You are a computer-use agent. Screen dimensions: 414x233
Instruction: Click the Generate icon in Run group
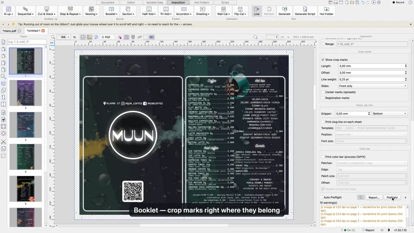(x=284, y=11)
